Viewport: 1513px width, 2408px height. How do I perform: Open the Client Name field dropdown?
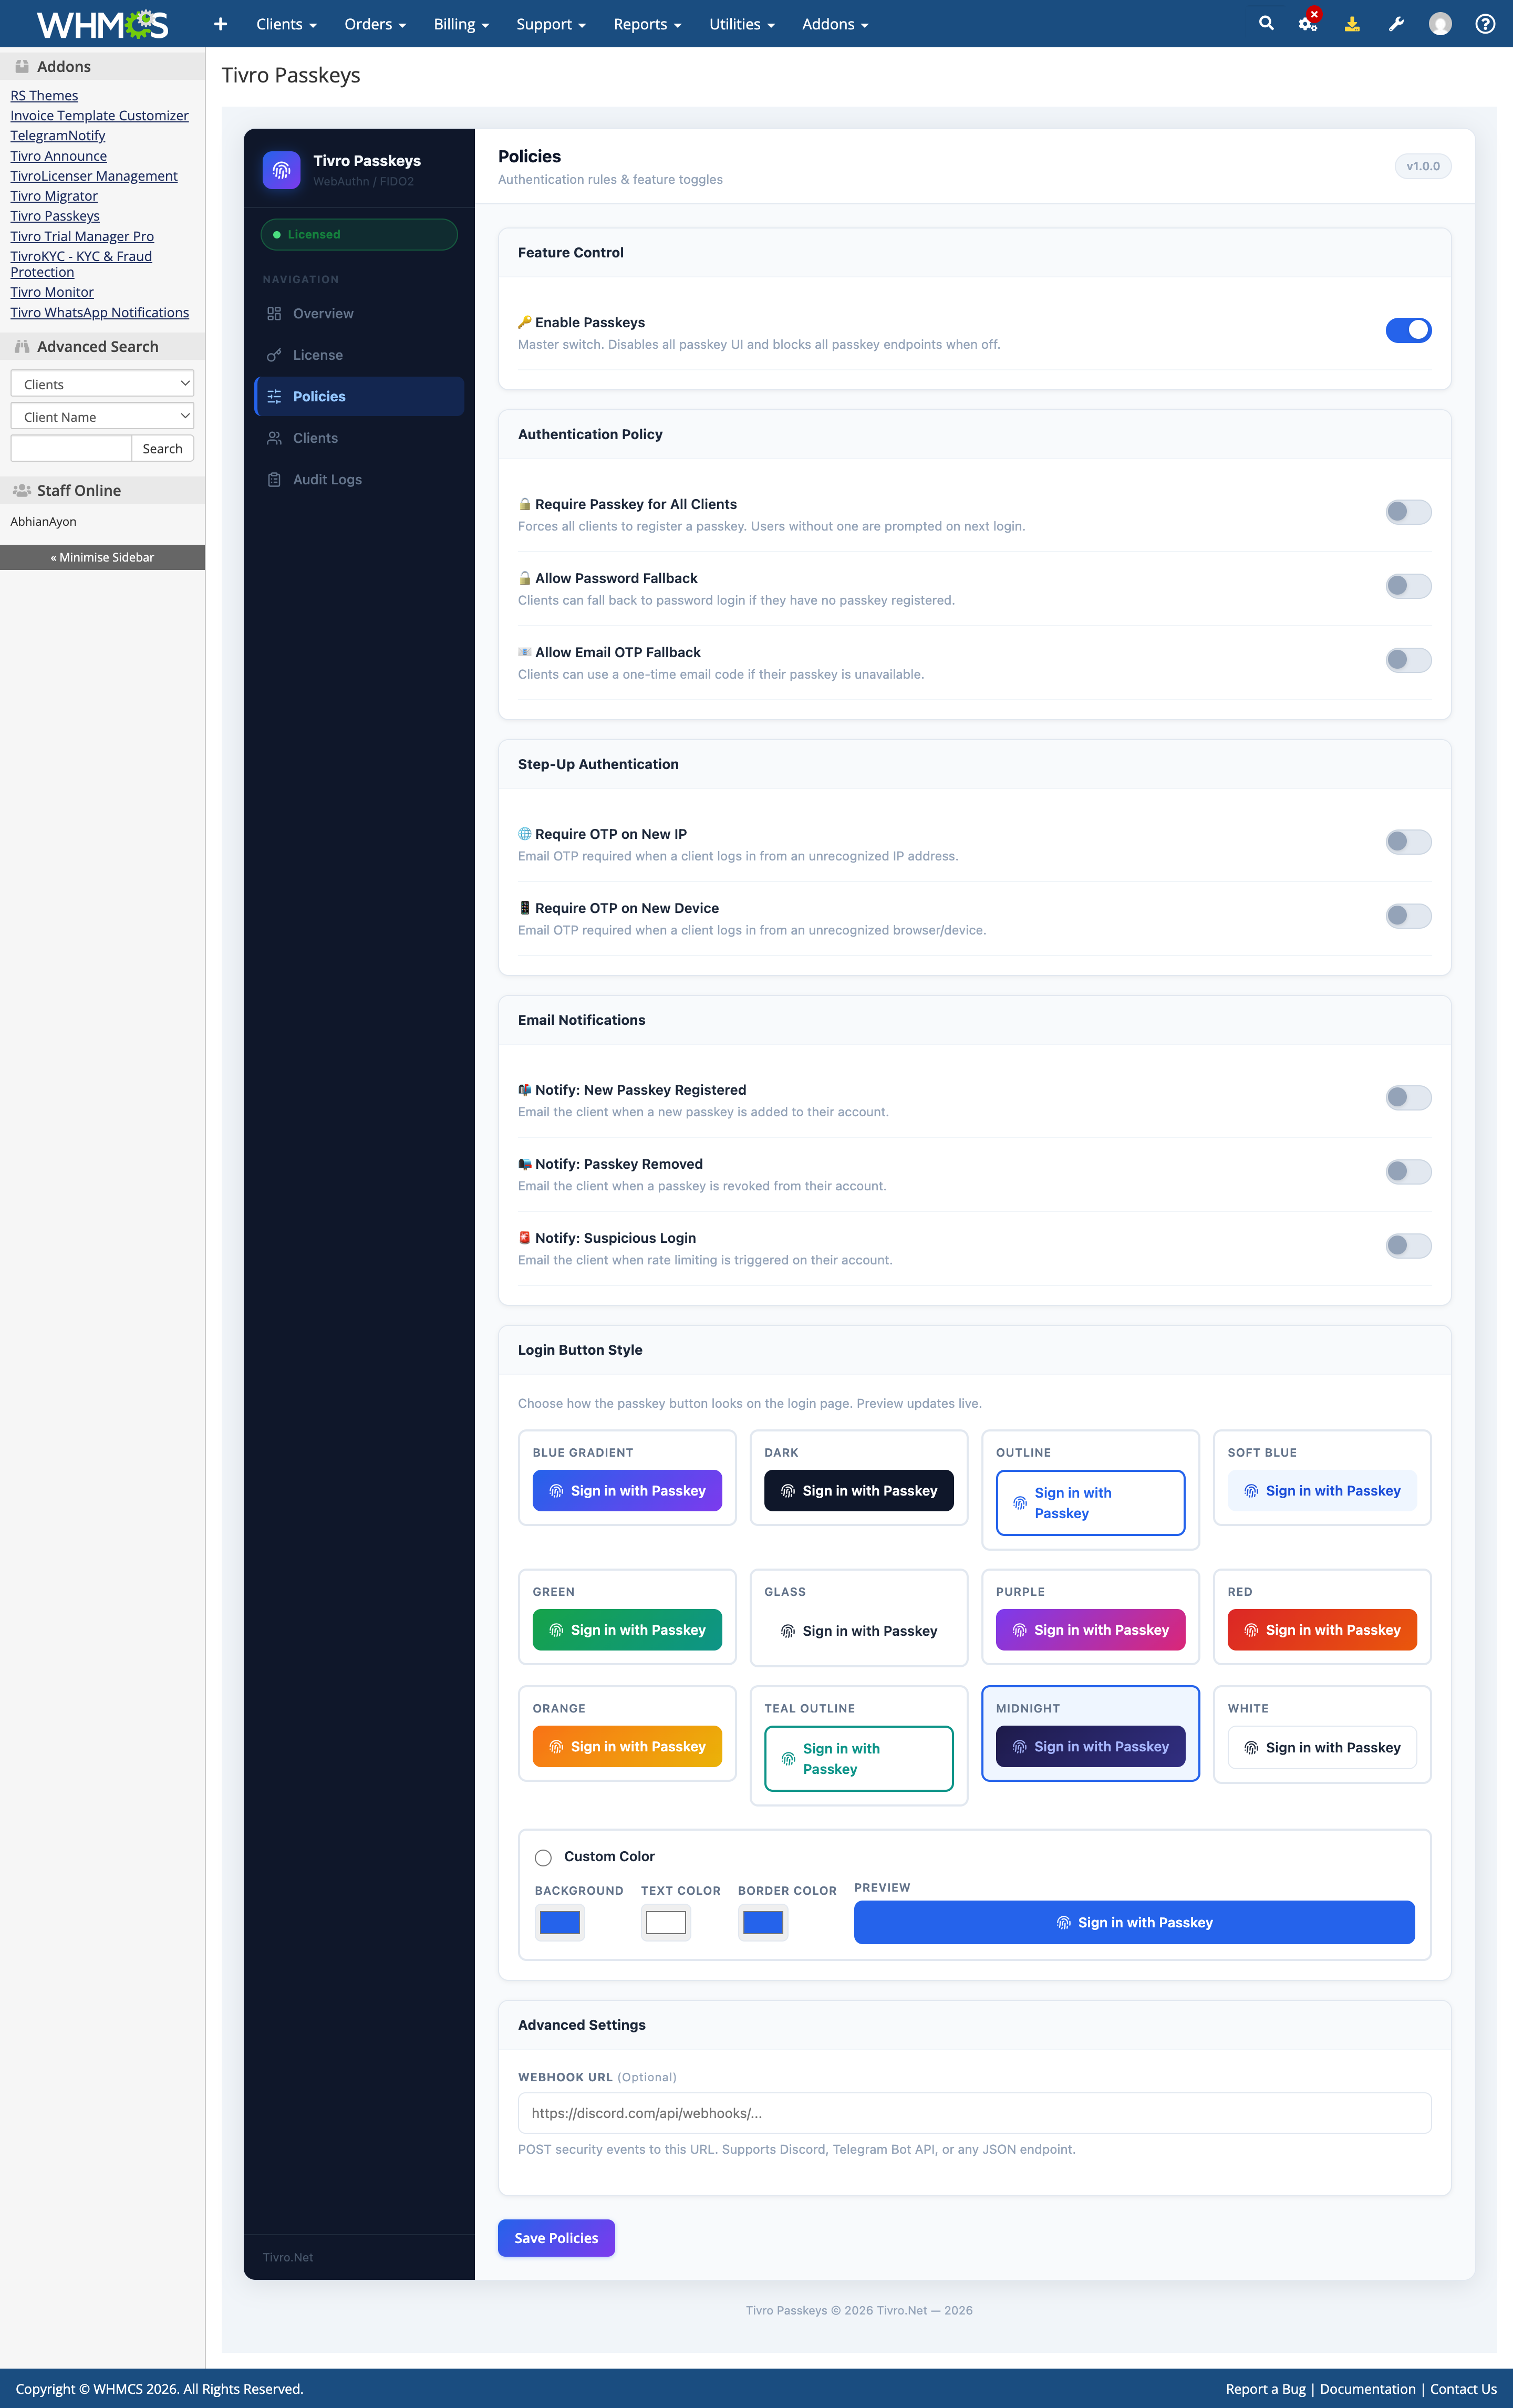click(101, 416)
